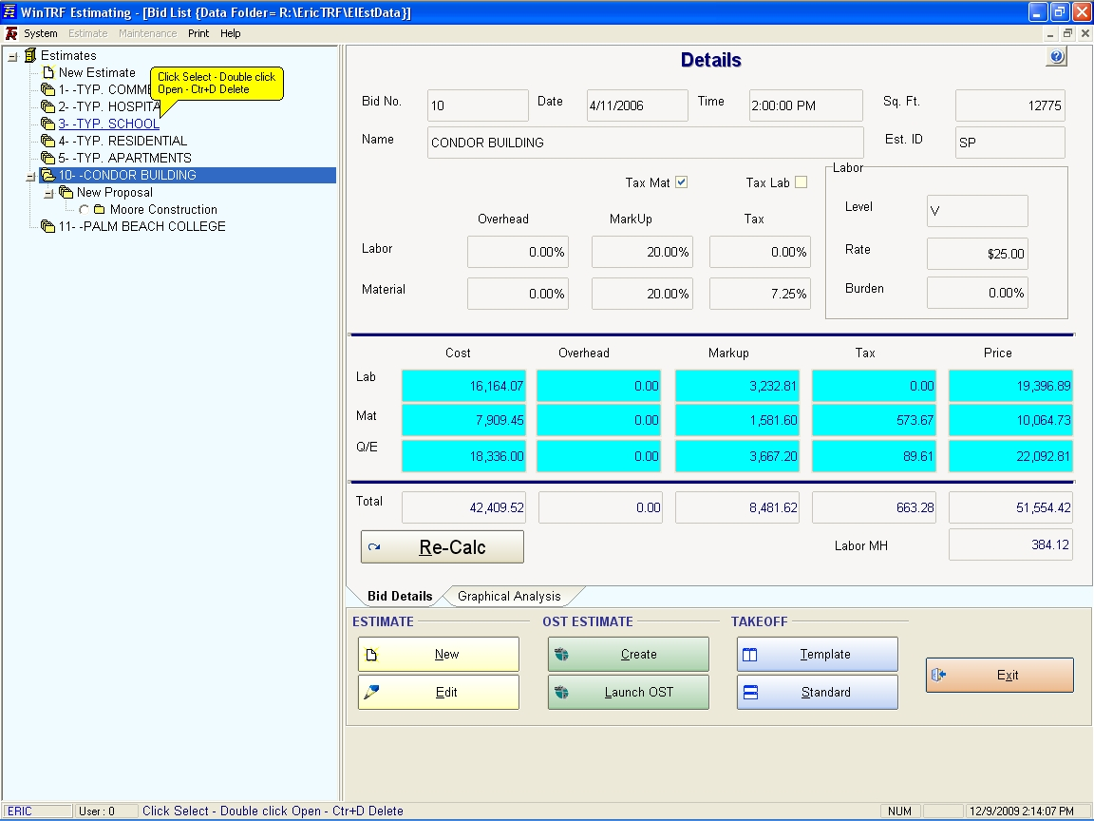The height and width of the screenshot is (821, 1094).
Task: Collapse the CONDOR BUILDING tree node
Action: pos(30,176)
